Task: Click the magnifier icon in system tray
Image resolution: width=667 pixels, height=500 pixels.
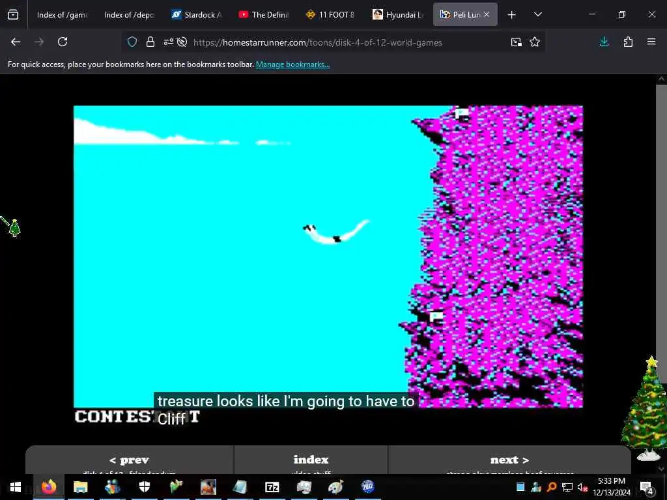Action: point(552,487)
